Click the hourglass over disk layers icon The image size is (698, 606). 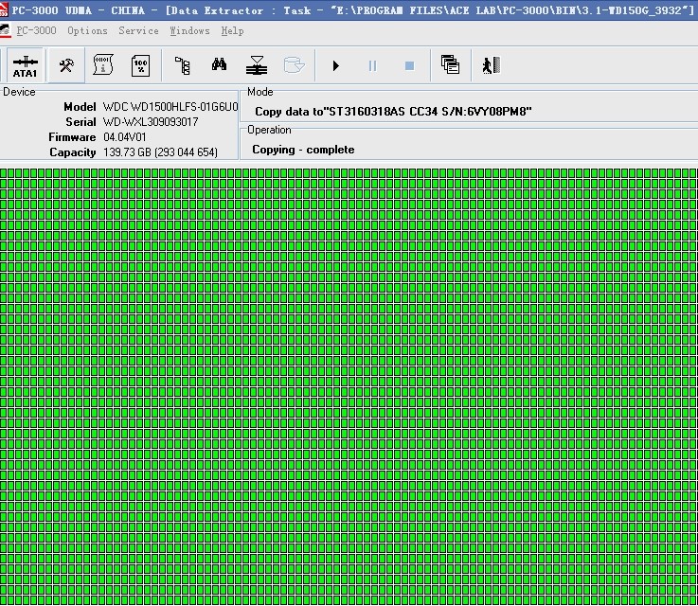click(257, 65)
